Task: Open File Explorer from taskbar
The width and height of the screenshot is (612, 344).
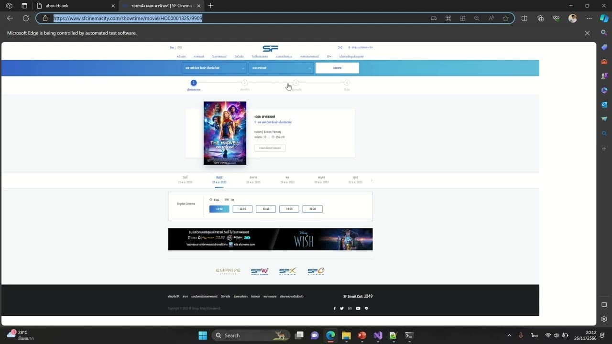Action: 346,335
